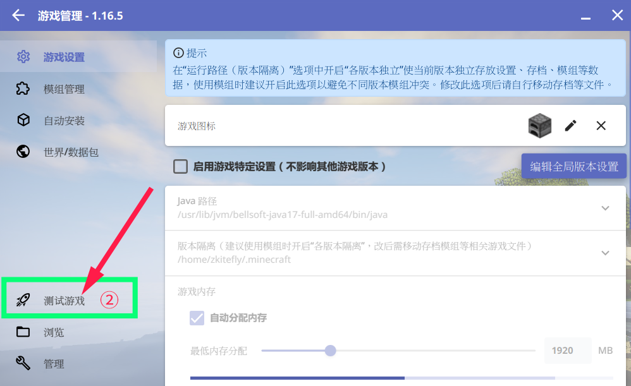
Task: Expand the 版本隔离 path chevron
Action: (605, 253)
